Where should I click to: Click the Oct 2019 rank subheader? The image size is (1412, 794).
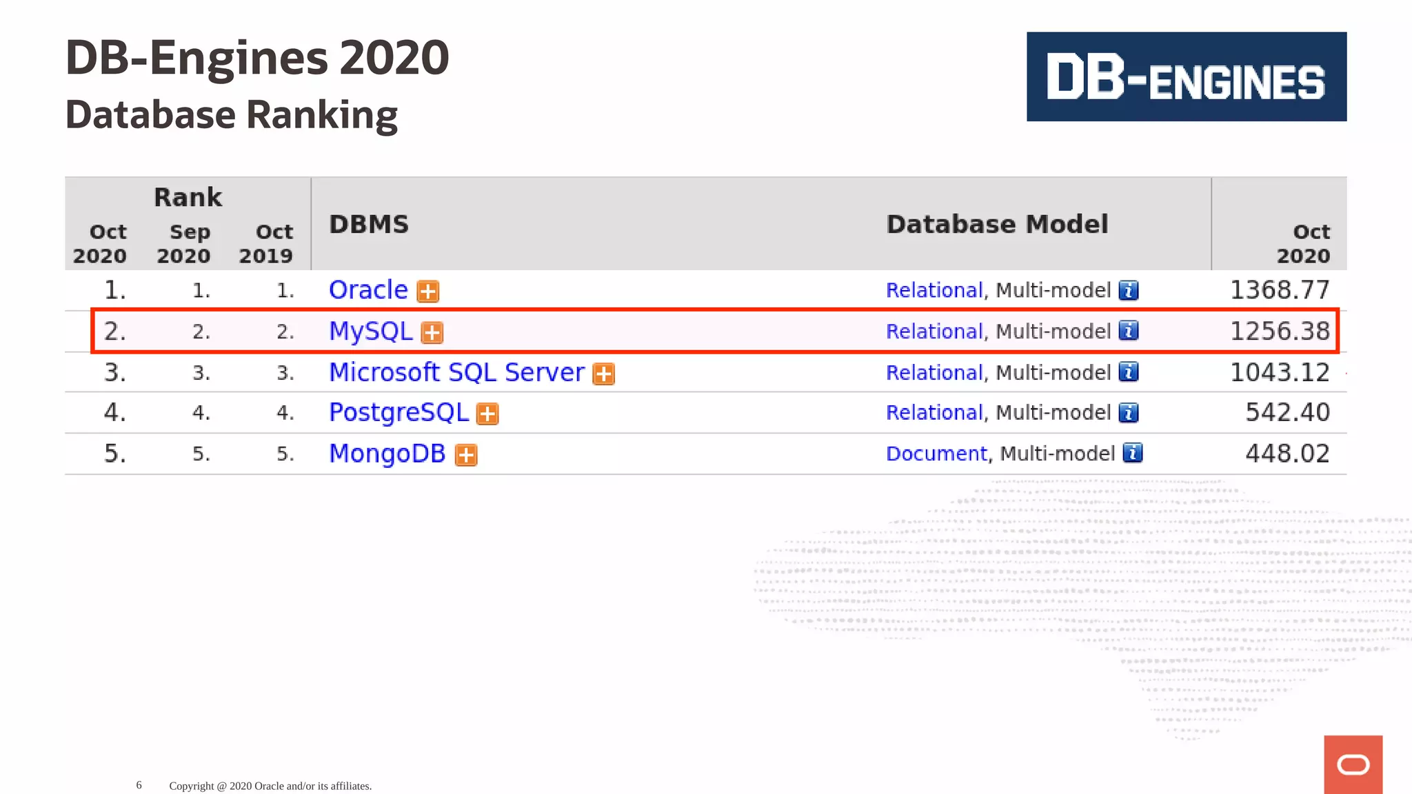(x=266, y=243)
